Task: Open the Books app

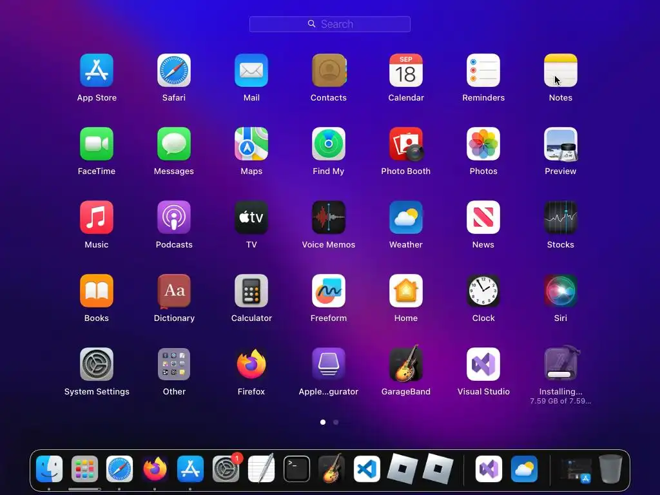Action: click(x=97, y=291)
